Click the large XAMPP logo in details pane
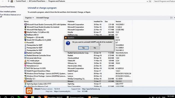 pos(29,91)
